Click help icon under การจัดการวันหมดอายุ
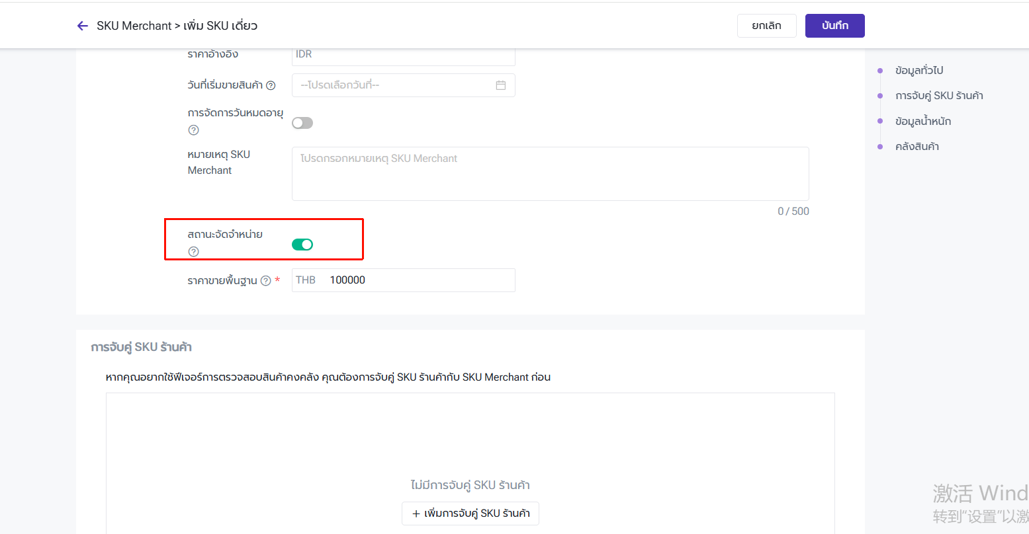This screenshot has width=1029, height=534. coord(193,130)
